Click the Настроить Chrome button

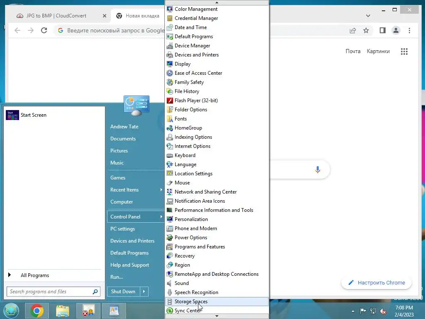[x=376, y=282]
